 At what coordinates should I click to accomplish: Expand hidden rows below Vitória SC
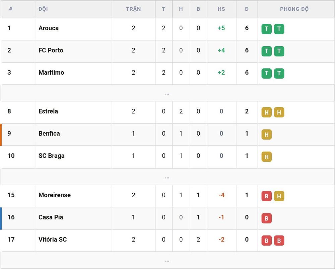167,260
